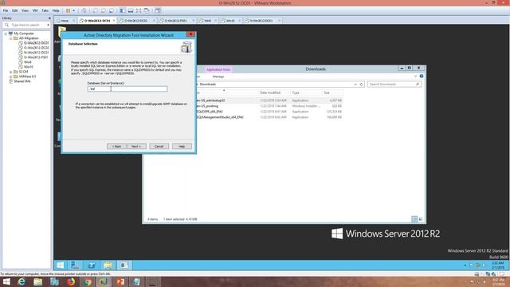Open the Manage tab in Downloads
This screenshot has height=287, width=510.
pos(218,77)
